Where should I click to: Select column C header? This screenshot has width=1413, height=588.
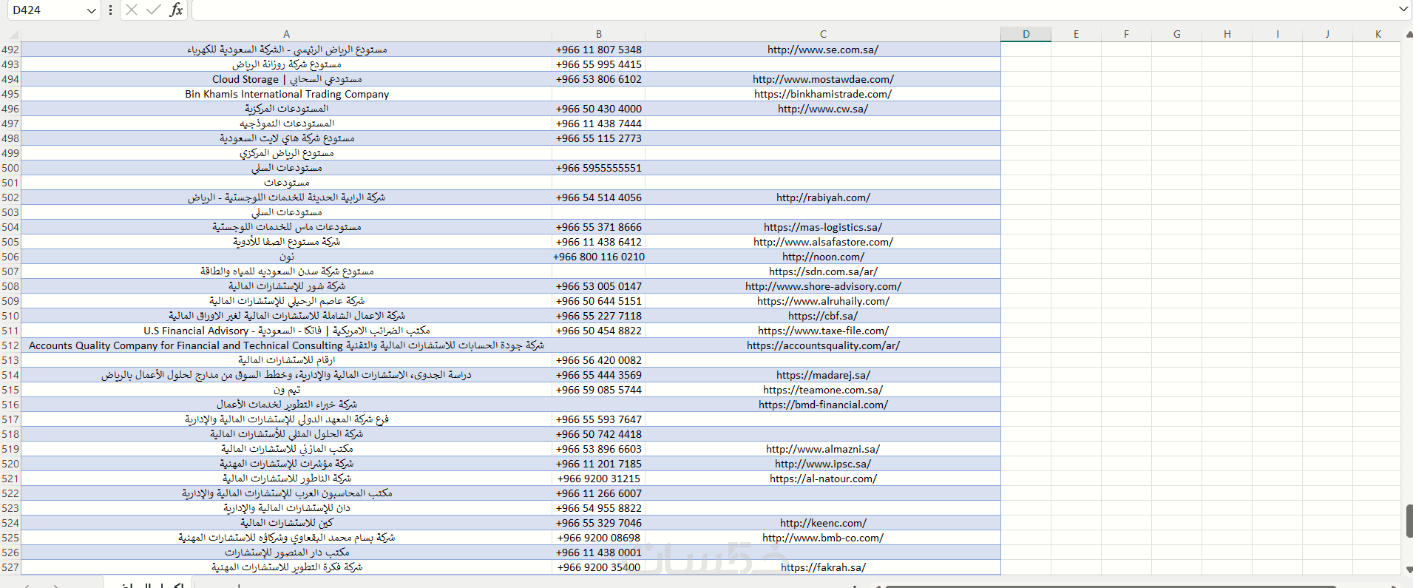pos(823,34)
